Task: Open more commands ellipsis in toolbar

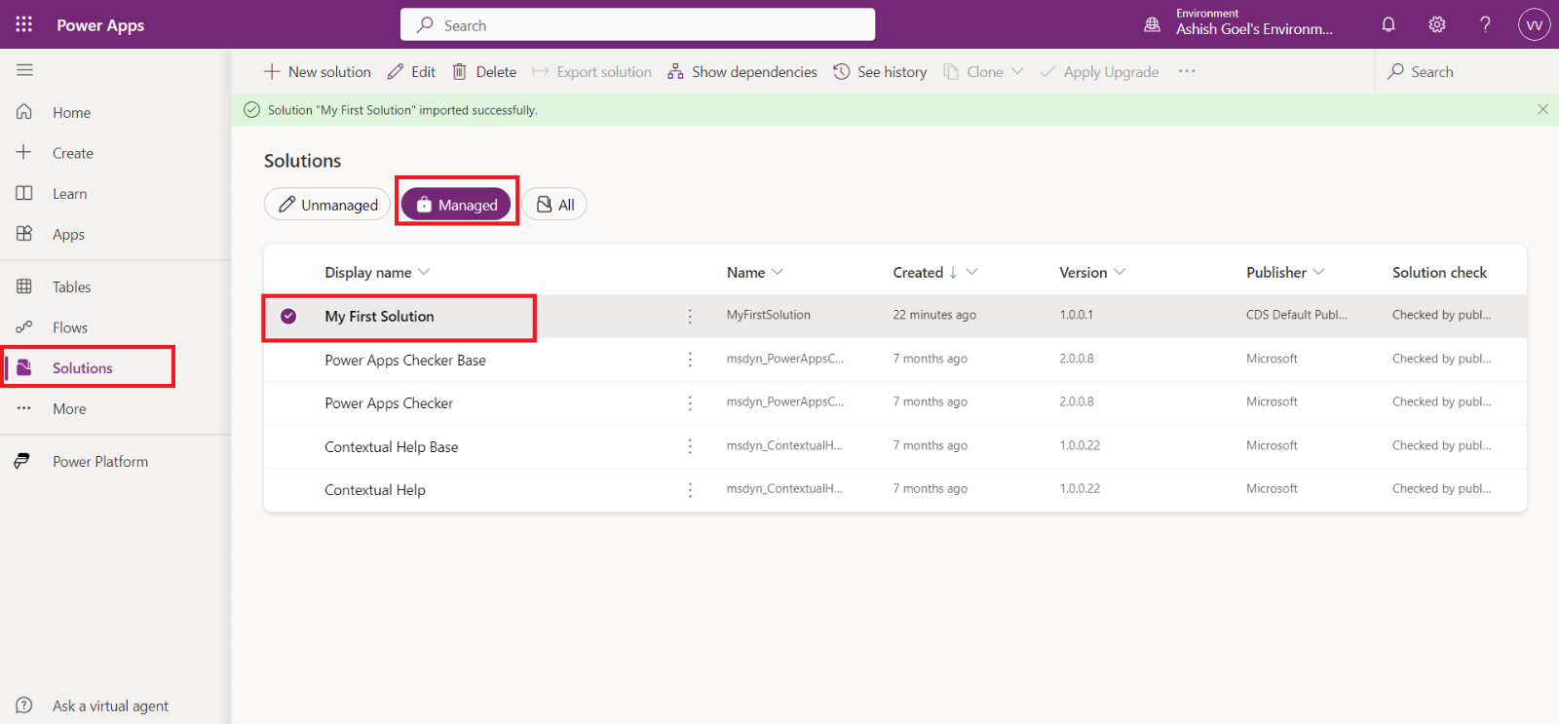Action: pyautogui.click(x=1187, y=72)
